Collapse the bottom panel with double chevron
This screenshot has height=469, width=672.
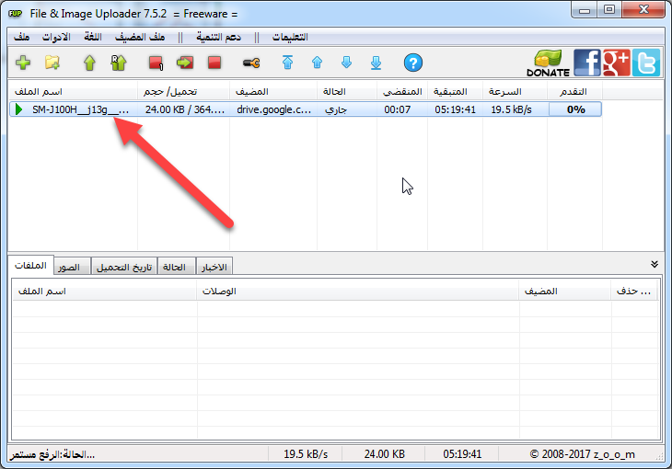[x=654, y=264]
